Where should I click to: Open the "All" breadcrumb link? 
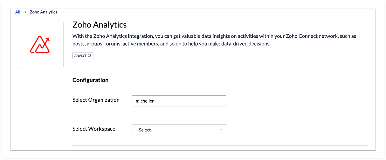[x=18, y=12]
